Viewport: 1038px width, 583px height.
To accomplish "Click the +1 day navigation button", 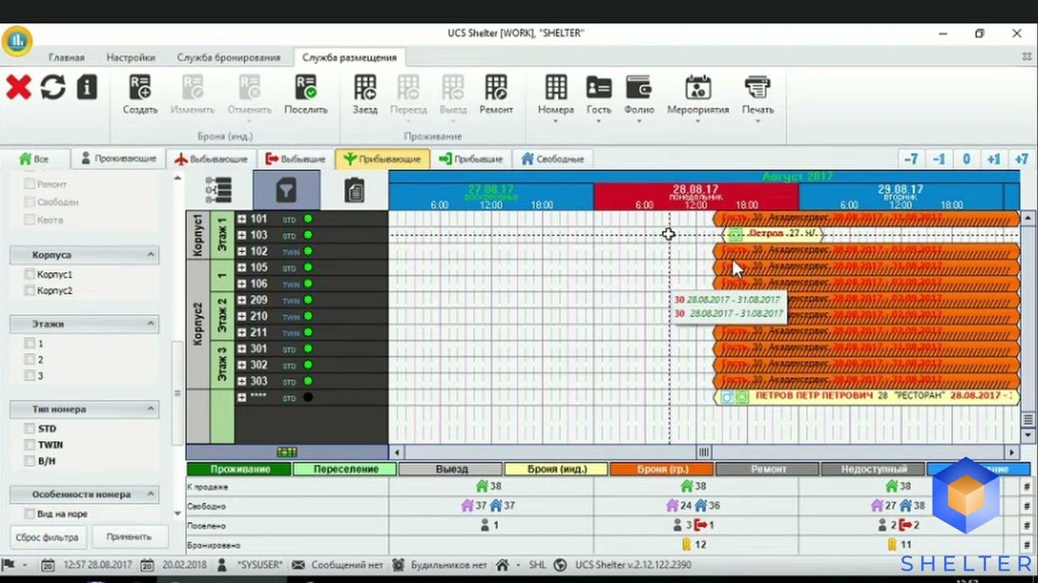I will coord(993,159).
